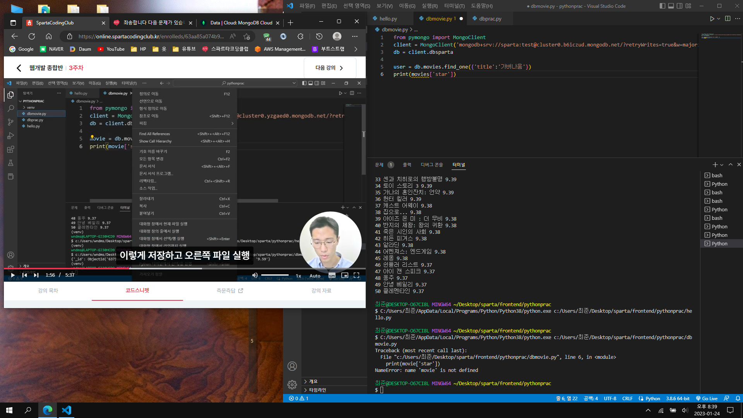
Task: Open YouTube bookmark
Action: point(111,49)
